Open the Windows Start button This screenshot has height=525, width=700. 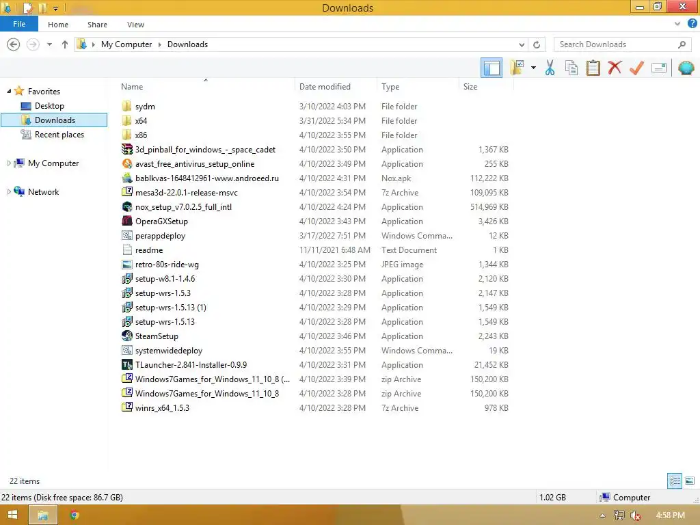point(12,515)
